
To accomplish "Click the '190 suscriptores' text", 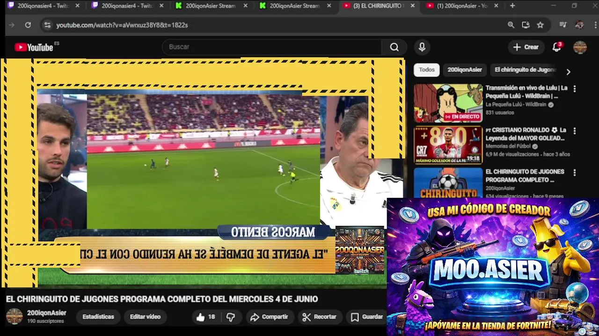I will (45, 322).
